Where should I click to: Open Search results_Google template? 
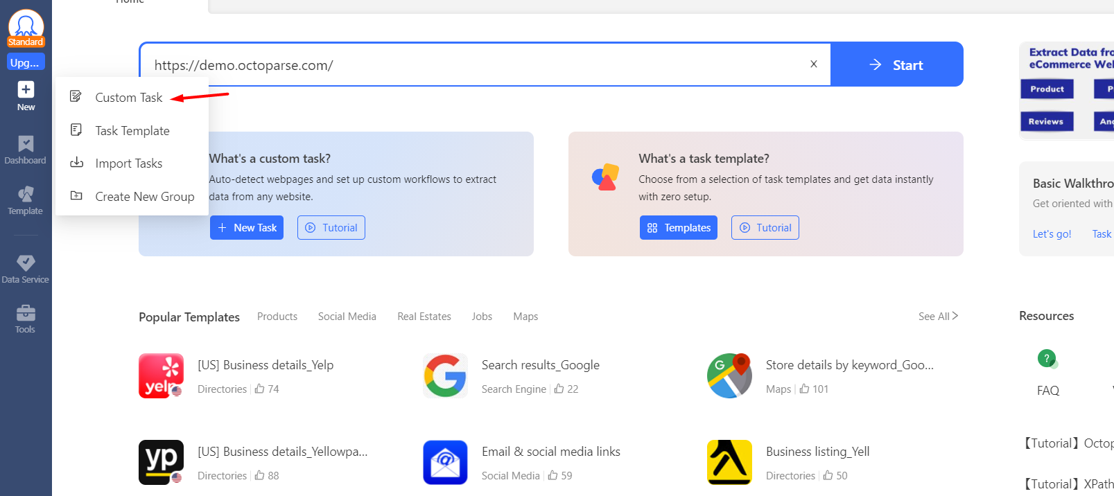[x=540, y=365]
